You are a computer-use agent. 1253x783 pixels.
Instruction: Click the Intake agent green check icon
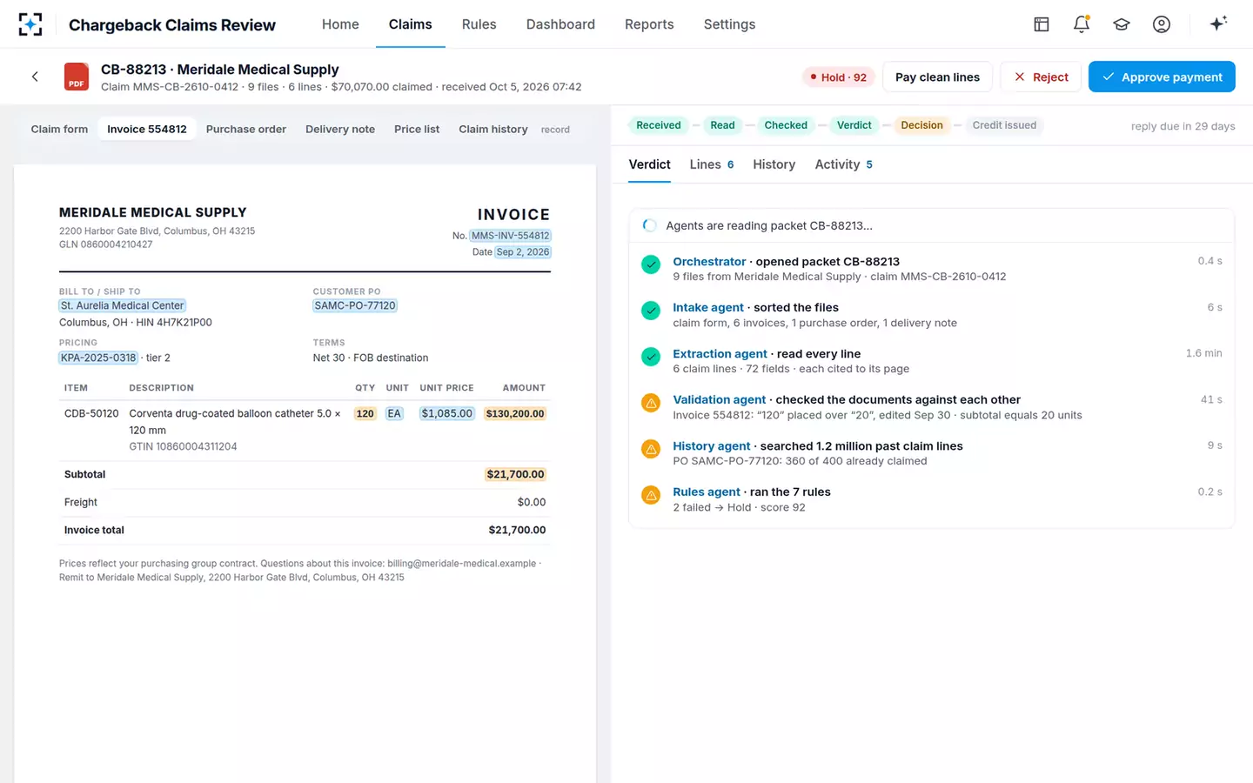point(651,311)
